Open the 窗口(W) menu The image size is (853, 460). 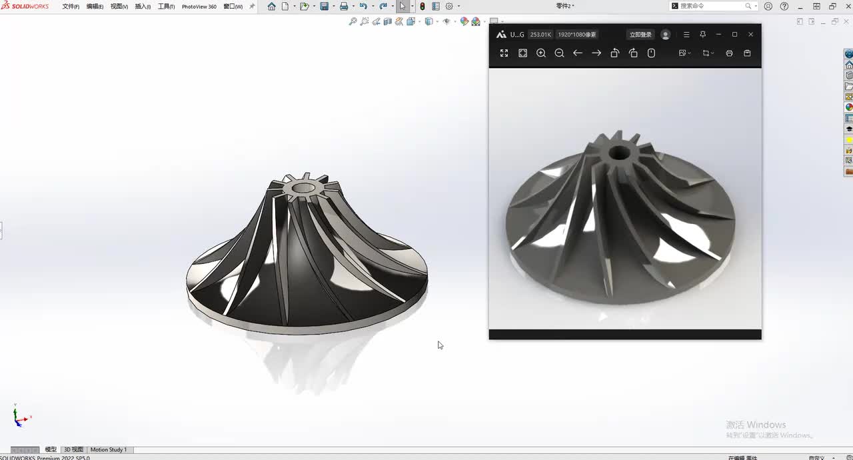233,7
